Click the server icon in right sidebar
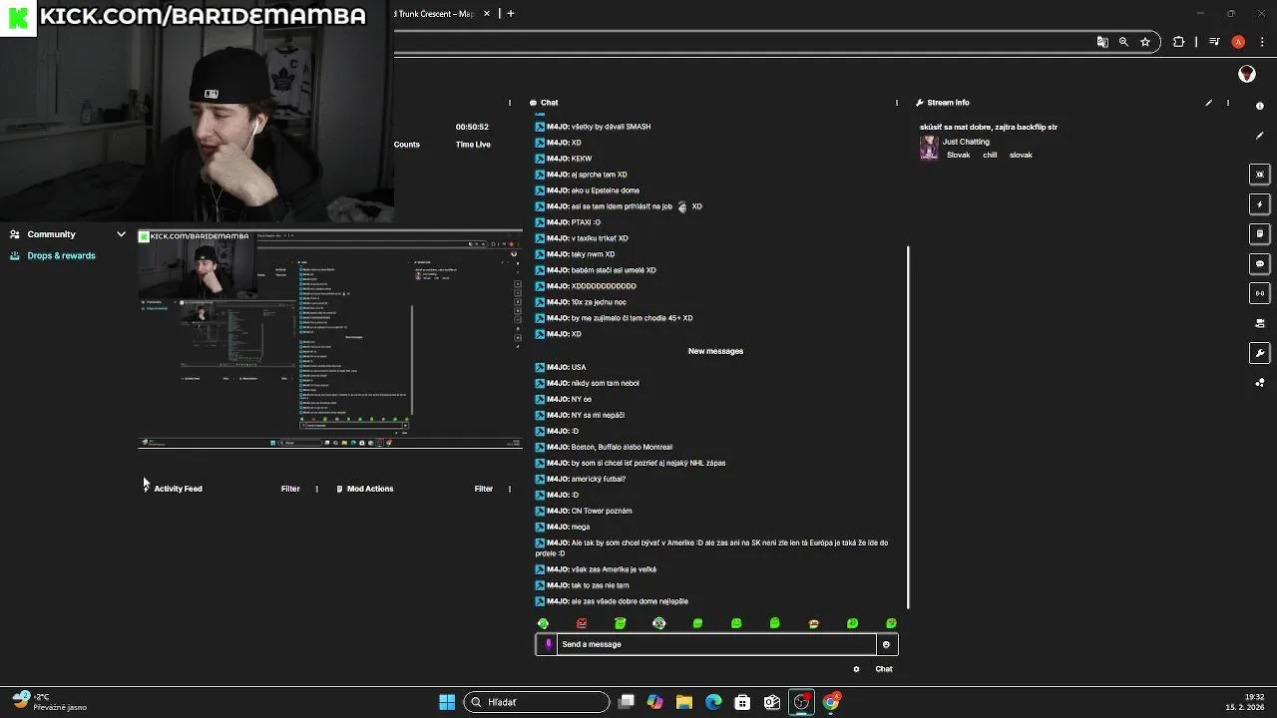This screenshot has height=718, width=1277. [x=1260, y=323]
